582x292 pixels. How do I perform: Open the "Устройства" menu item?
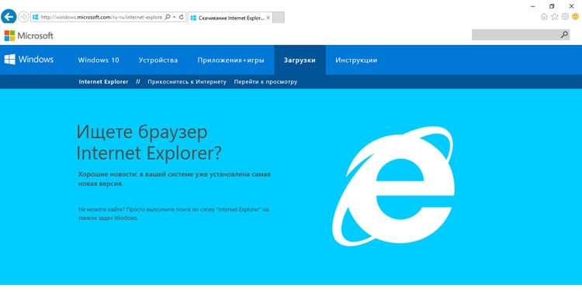pos(158,60)
